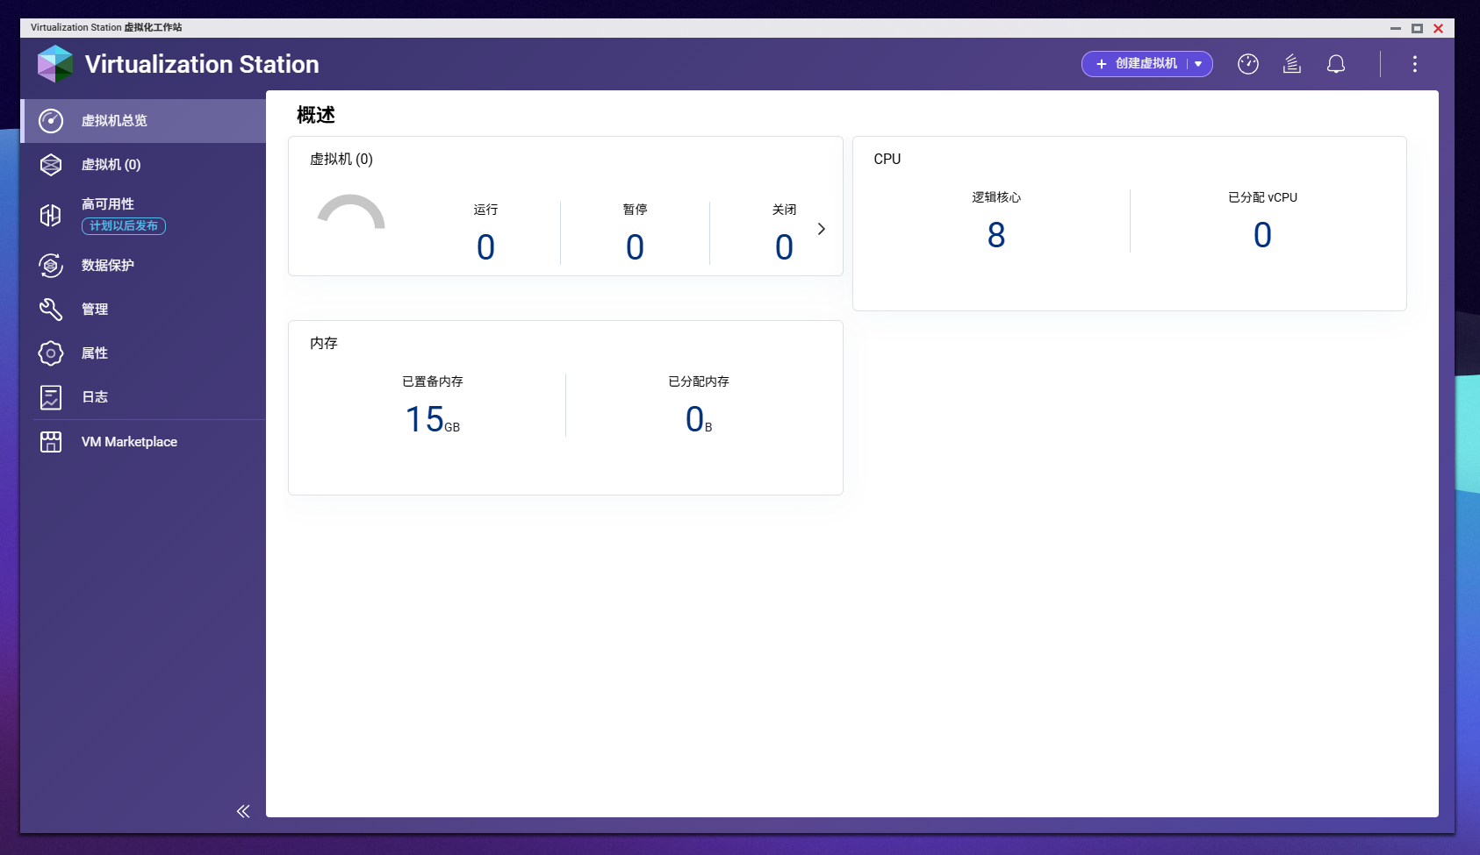Click the 逻辑核心 value 8

click(x=996, y=235)
